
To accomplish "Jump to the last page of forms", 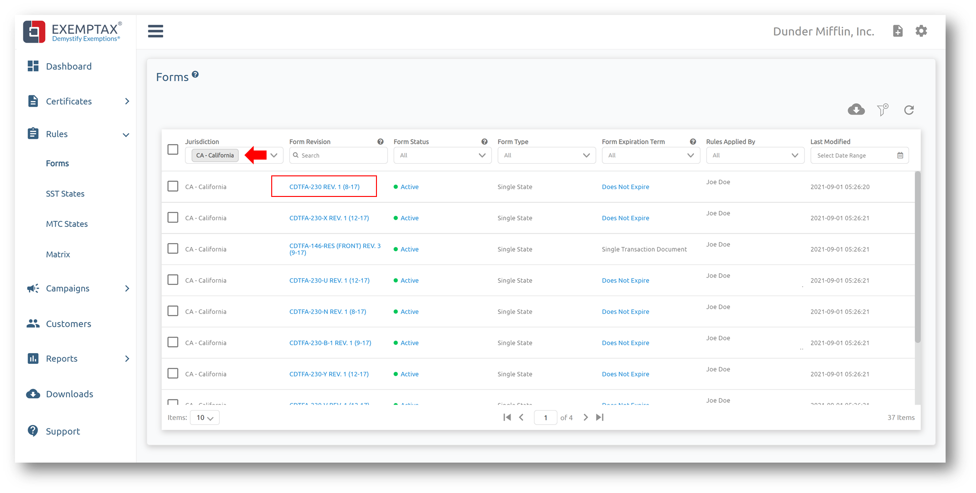I will pos(600,417).
